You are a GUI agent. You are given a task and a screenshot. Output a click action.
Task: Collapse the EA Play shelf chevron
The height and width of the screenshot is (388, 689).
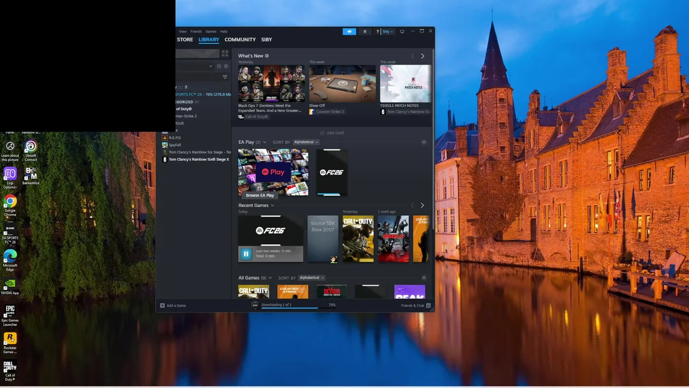[x=424, y=142]
